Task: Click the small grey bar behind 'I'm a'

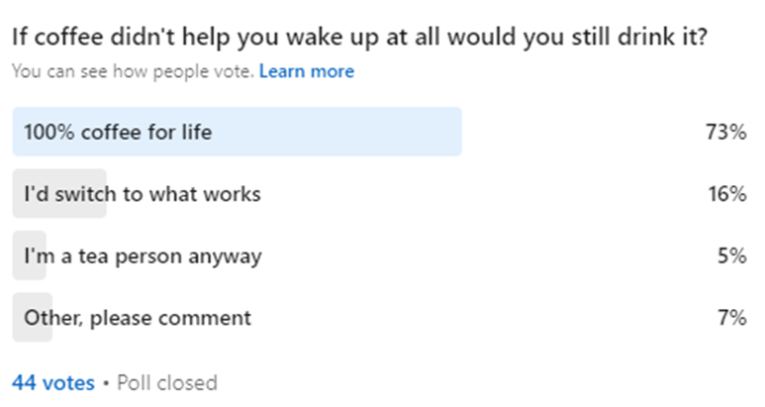Action: tap(18, 256)
